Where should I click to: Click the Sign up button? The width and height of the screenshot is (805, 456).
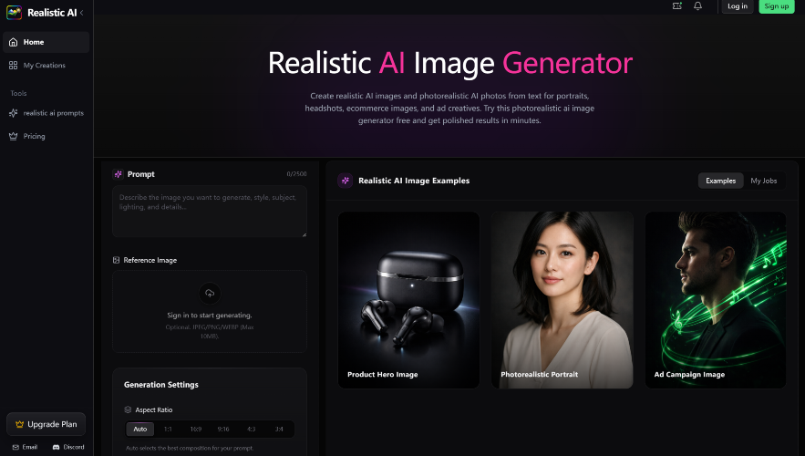(x=776, y=6)
